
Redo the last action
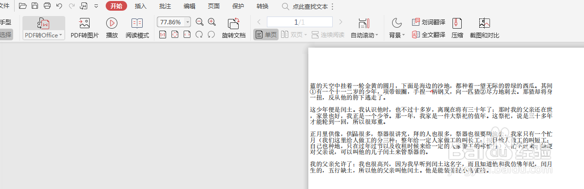72,6
